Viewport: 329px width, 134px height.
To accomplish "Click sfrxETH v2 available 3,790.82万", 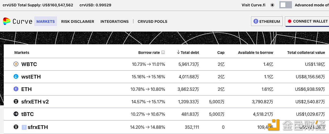I will (262, 102).
